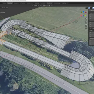Open the Shading workspace tab
Viewport: 94px width, 94px height.
(37, 3)
